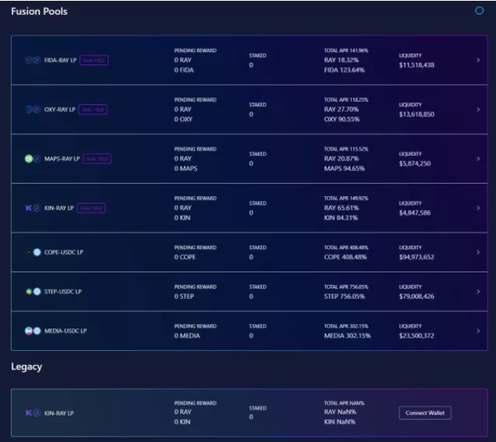Expand the Fusion KIN-RAY LP row chevron

(x=478, y=208)
